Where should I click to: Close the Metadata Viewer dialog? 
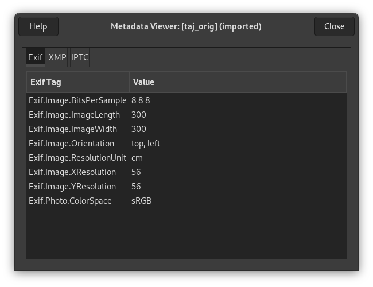(x=334, y=26)
